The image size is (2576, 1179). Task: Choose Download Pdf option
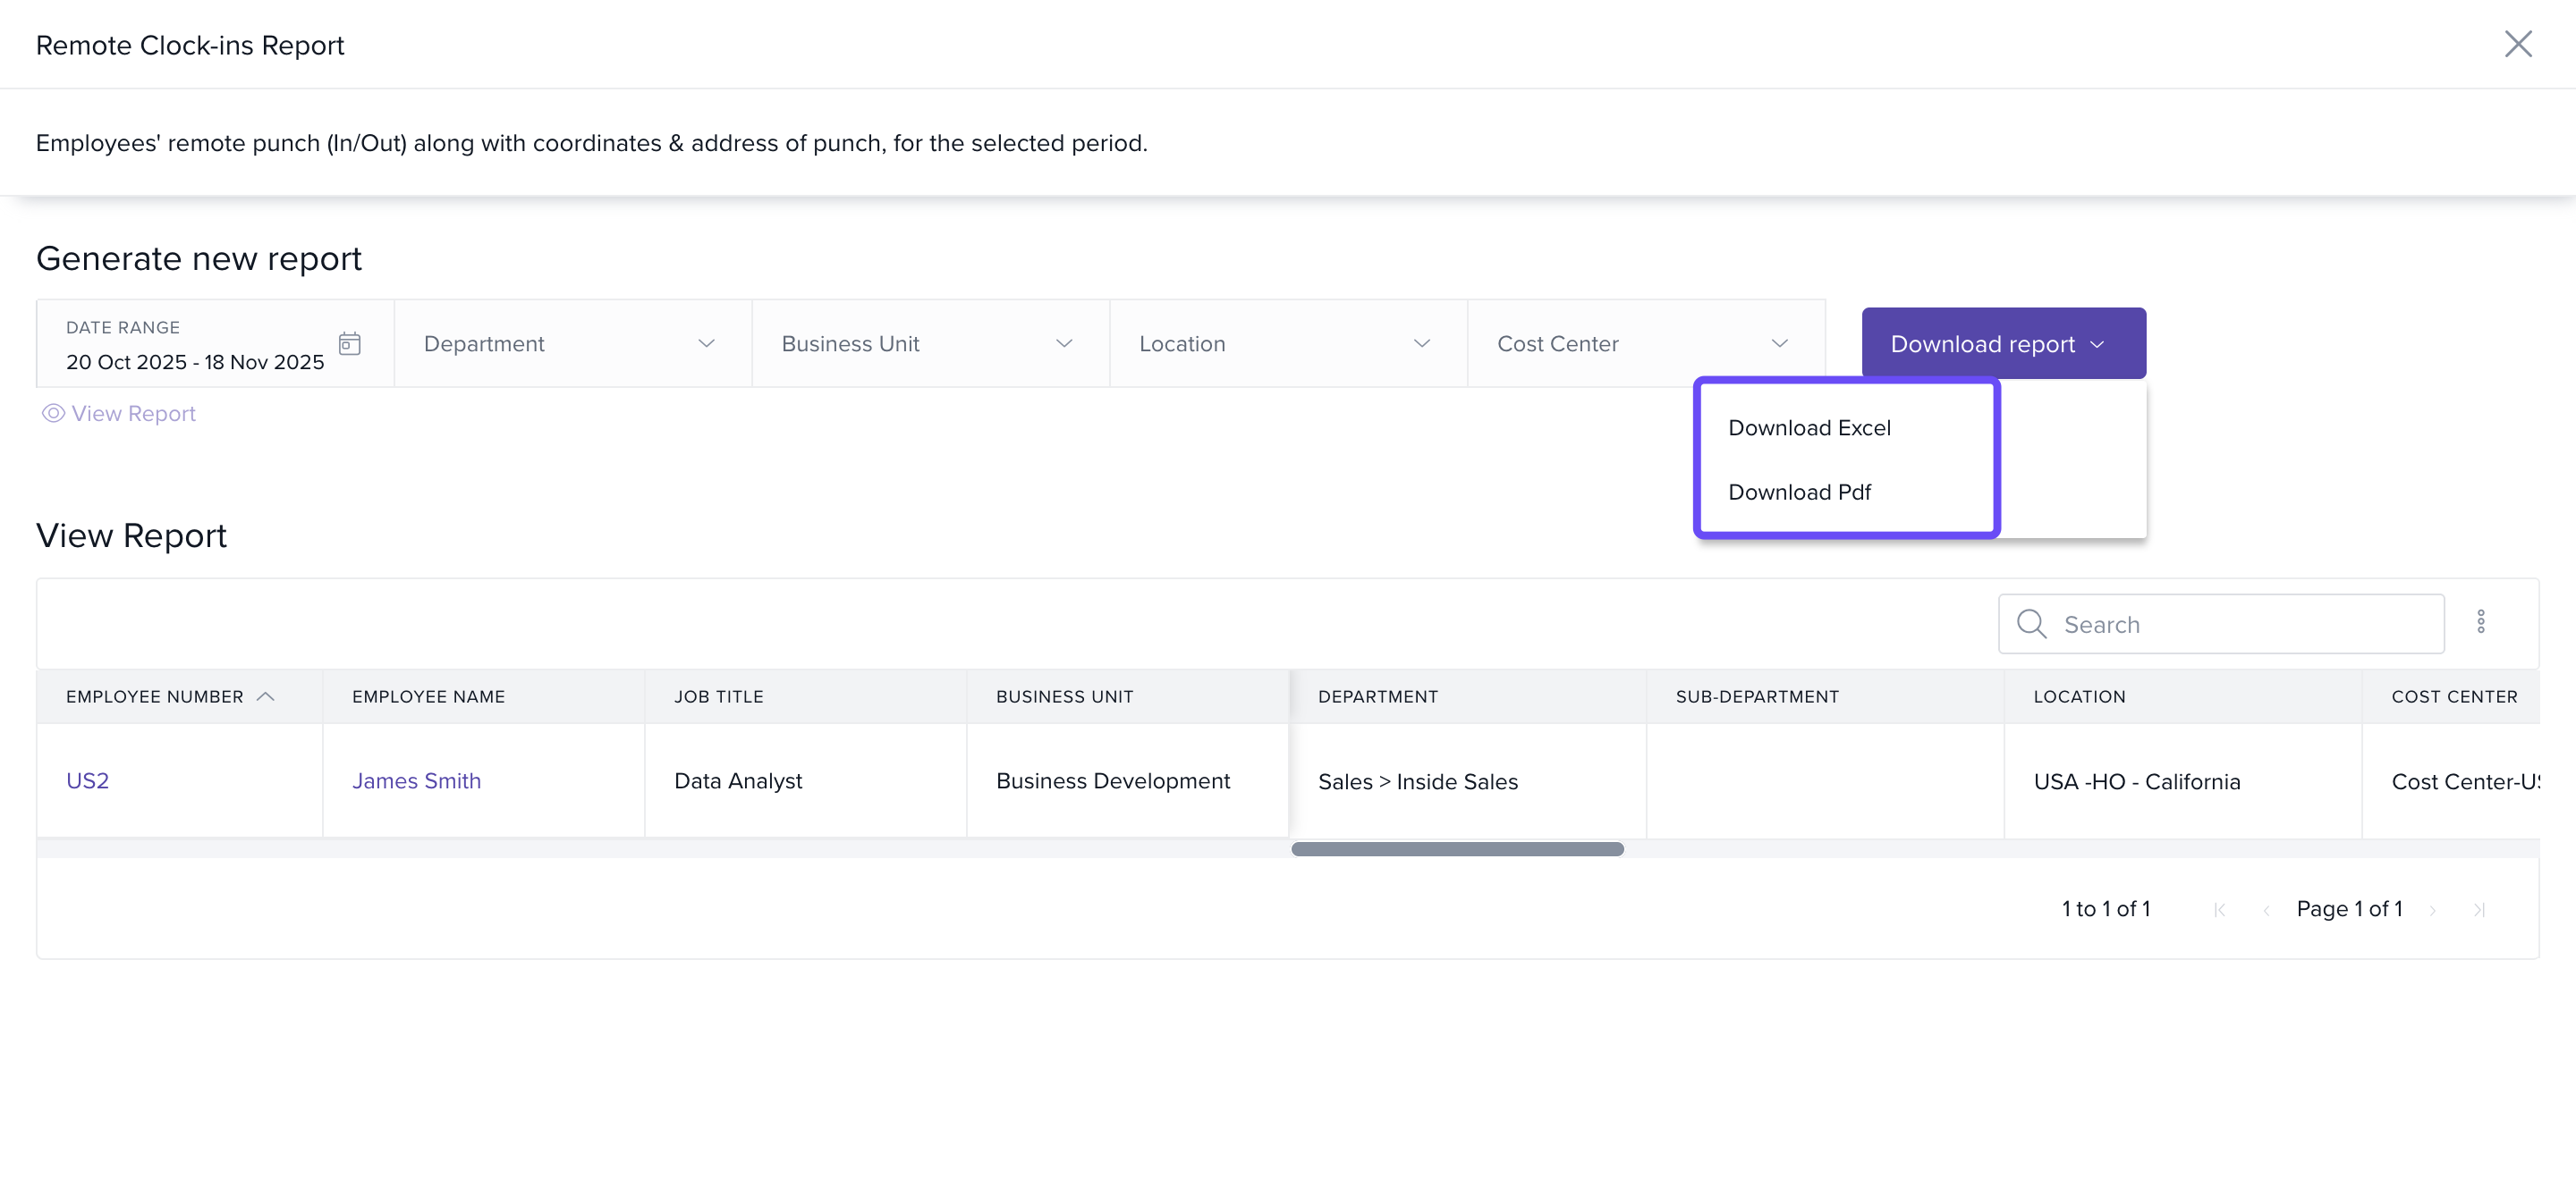coord(1799,492)
